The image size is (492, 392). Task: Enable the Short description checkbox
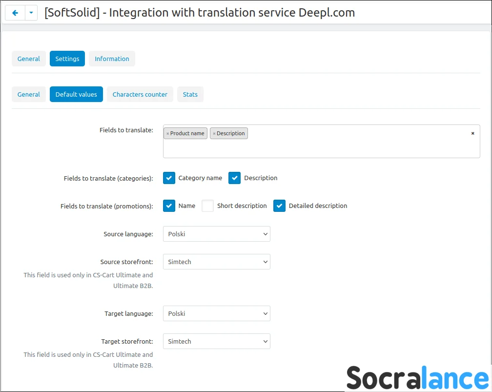[208, 206]
